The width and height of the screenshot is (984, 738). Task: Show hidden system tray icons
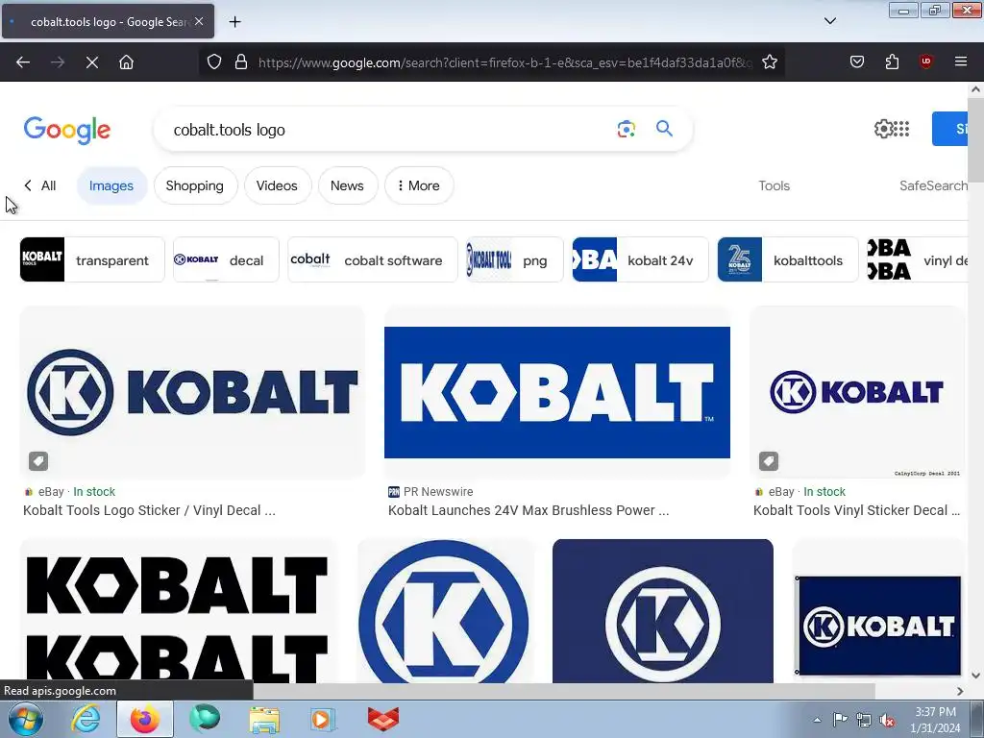coord(817,720)
